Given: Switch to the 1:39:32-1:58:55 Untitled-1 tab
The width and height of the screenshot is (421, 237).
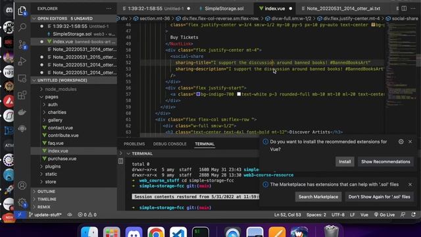Looking at the screenshot, I should [x=156, y=9].
